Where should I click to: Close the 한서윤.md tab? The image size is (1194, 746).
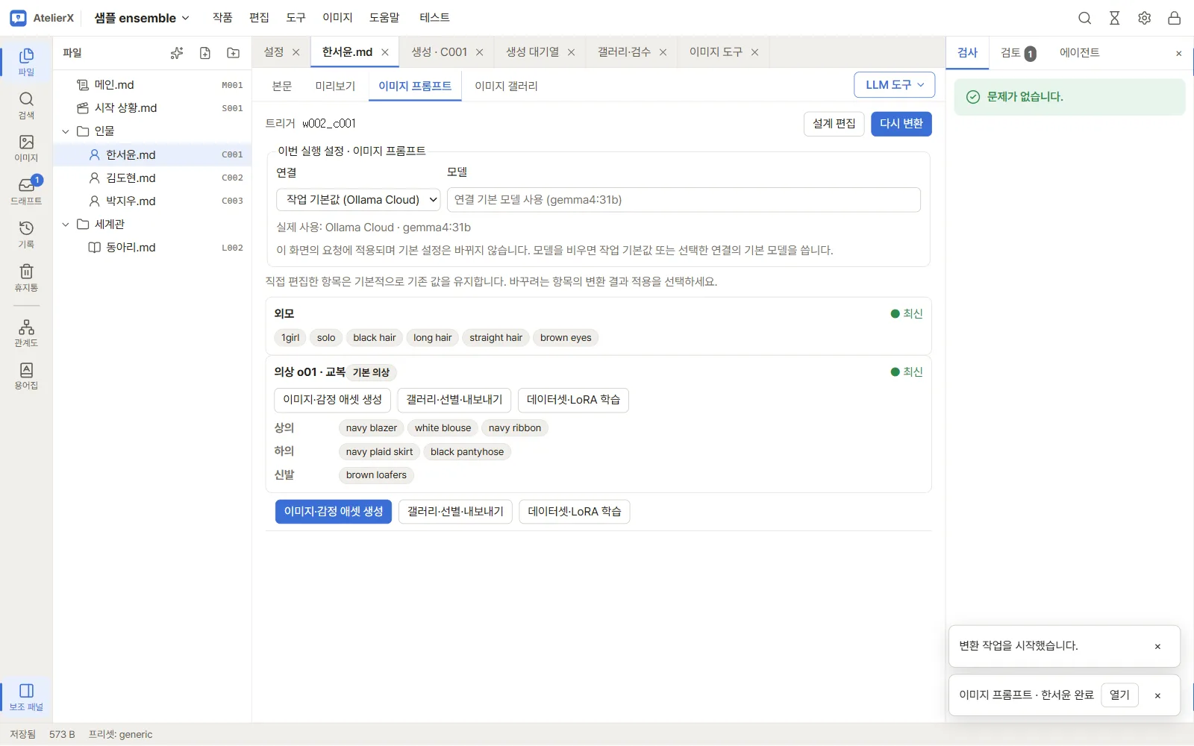click(x=385, y=52)
